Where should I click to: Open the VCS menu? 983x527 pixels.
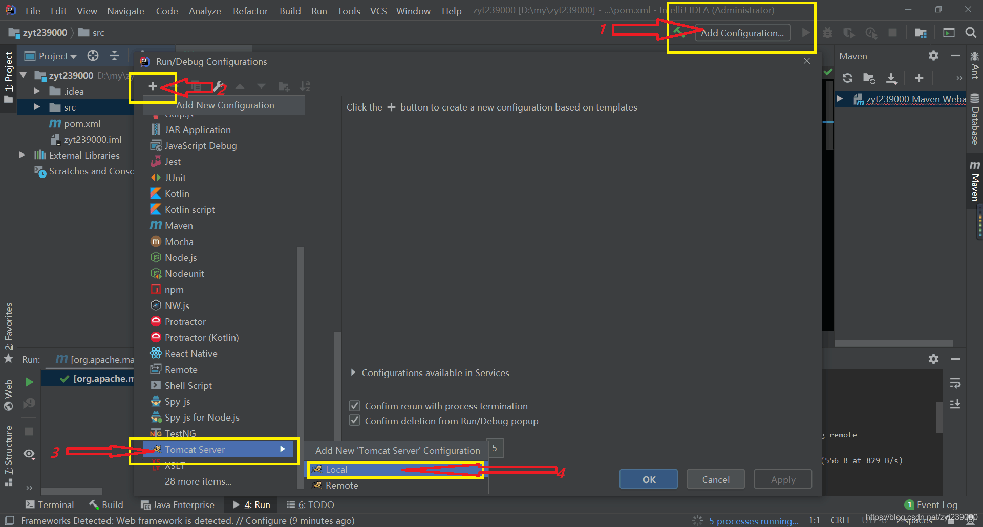tap(378, 11)
